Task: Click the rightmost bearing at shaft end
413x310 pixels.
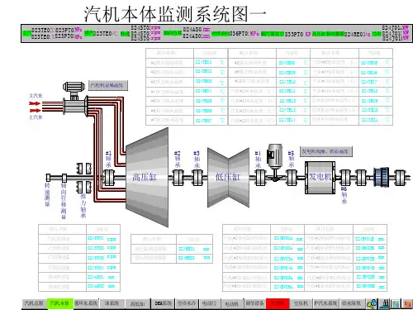Action: point(400,177)
